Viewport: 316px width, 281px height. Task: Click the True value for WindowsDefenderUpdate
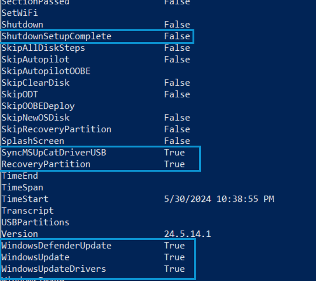coord(174,246)
